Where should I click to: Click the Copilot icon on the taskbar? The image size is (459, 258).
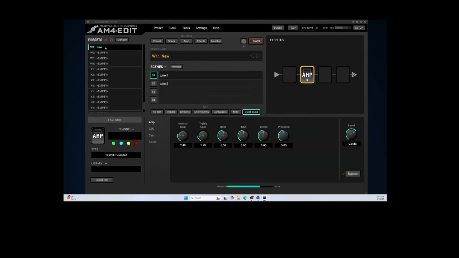pyautogui.click(x=232, y=198)
